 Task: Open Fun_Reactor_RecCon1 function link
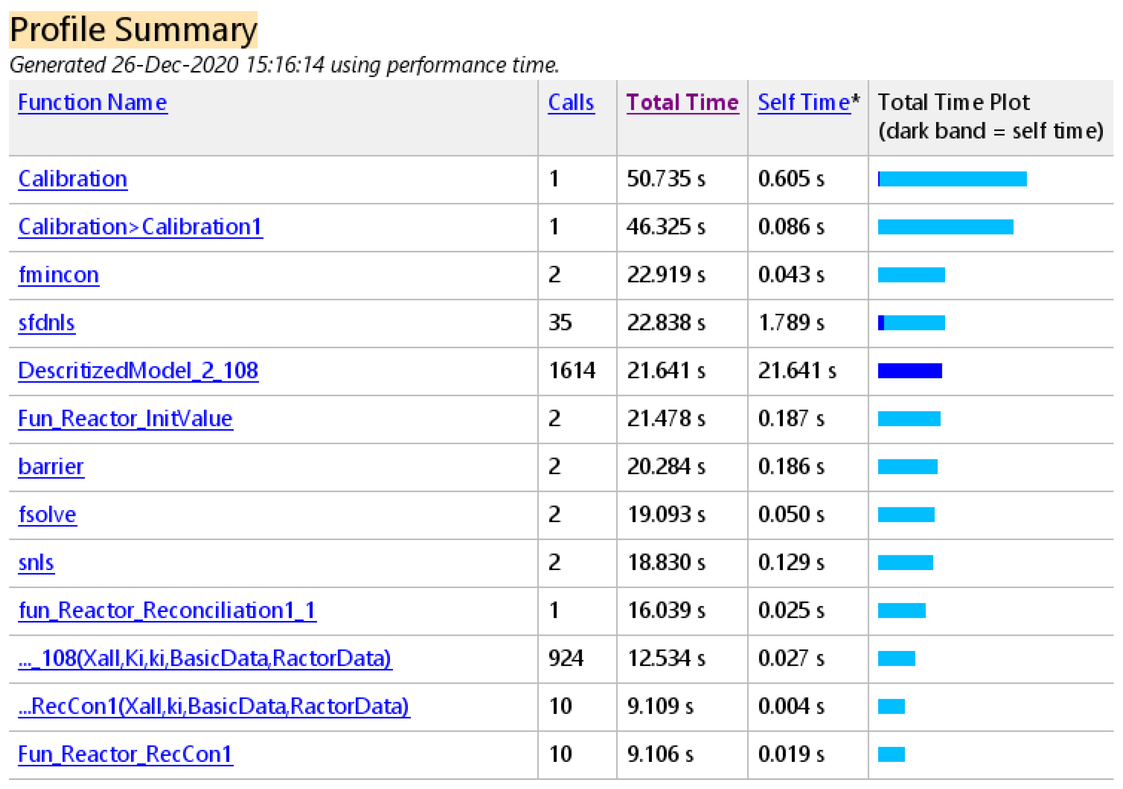(125, 754)
